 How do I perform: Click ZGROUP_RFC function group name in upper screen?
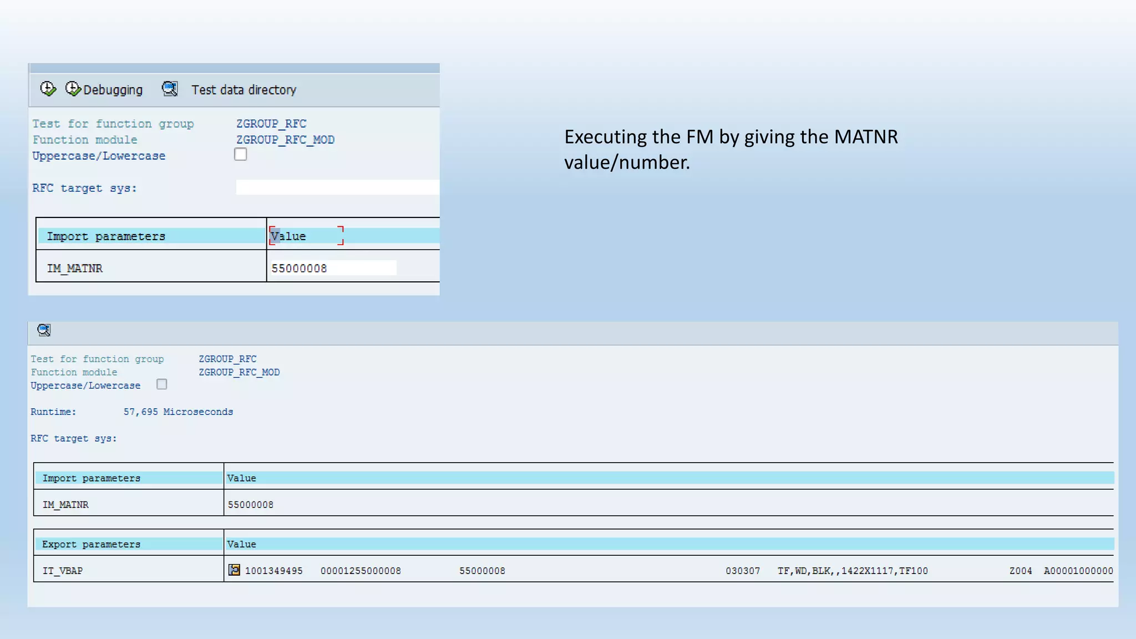[x=271, y=124]
